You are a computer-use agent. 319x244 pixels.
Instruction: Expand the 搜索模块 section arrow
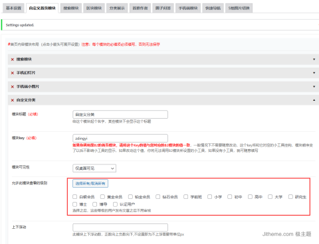pyautogui.click(x=314, y=59)
